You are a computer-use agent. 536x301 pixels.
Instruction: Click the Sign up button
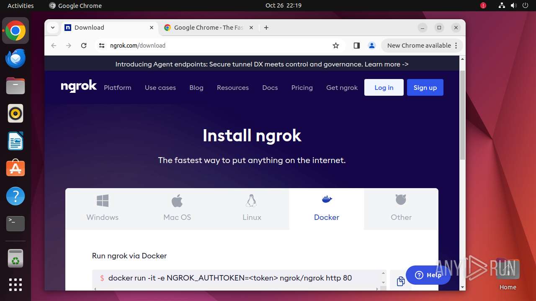pyautogui.click(x=425, y=87)
